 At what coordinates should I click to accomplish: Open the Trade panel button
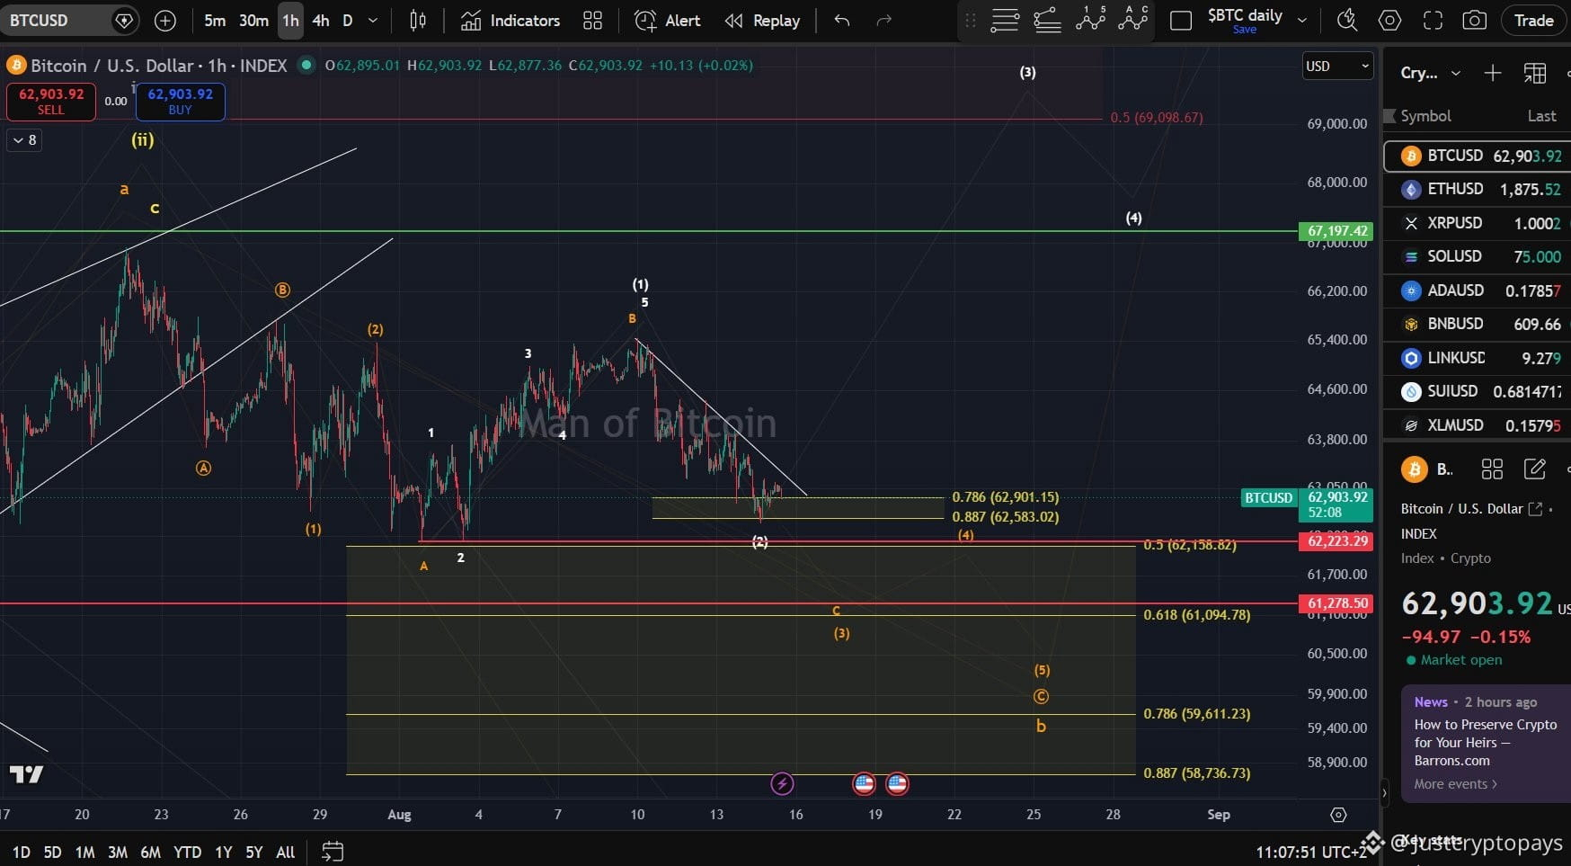coord(1533,20)
